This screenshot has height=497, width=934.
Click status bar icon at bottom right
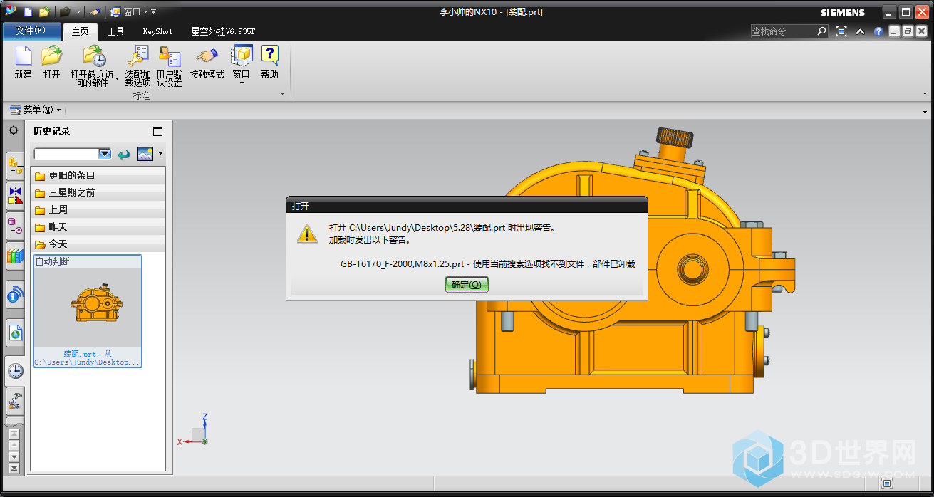coord(887,484)
